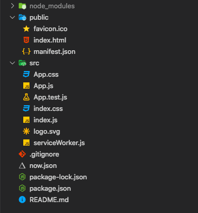The width and height of the screenshot is (198, 213).
Task: Click the yellow star icon beside favicon.ico
Action: [x=26, y=29]
